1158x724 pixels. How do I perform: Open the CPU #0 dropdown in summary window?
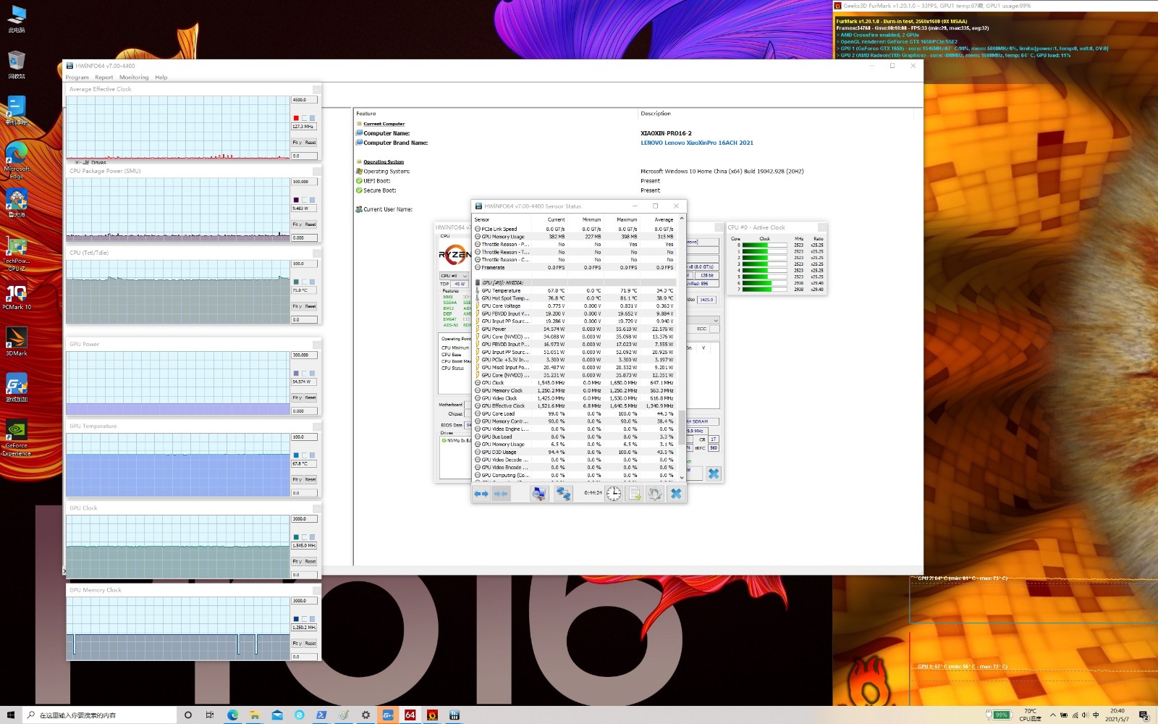coord(454,276)
